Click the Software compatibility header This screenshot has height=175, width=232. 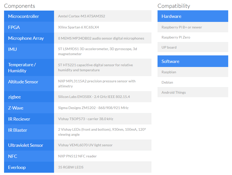point(170,61)
